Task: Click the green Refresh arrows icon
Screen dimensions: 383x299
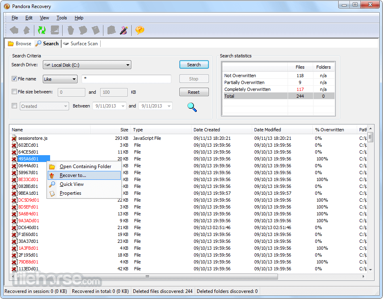Action: (42, 30)
